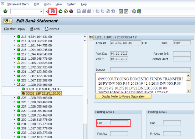Viewport: 195px width, 139px height.
Task: Go back using green arrow icon
Action: (x=61, y=11)
